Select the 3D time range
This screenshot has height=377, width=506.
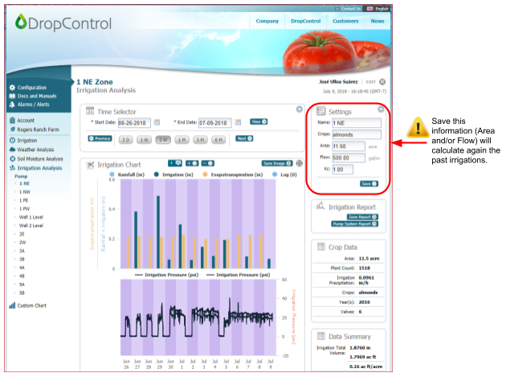click(x=126, y=139)
